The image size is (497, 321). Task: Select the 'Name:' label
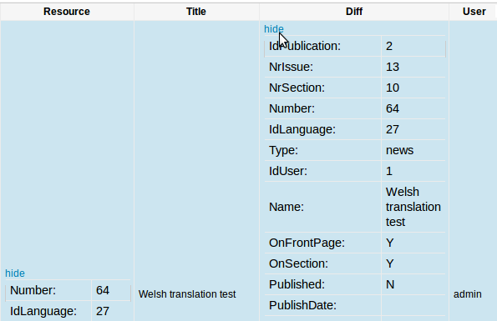point(287,207)
